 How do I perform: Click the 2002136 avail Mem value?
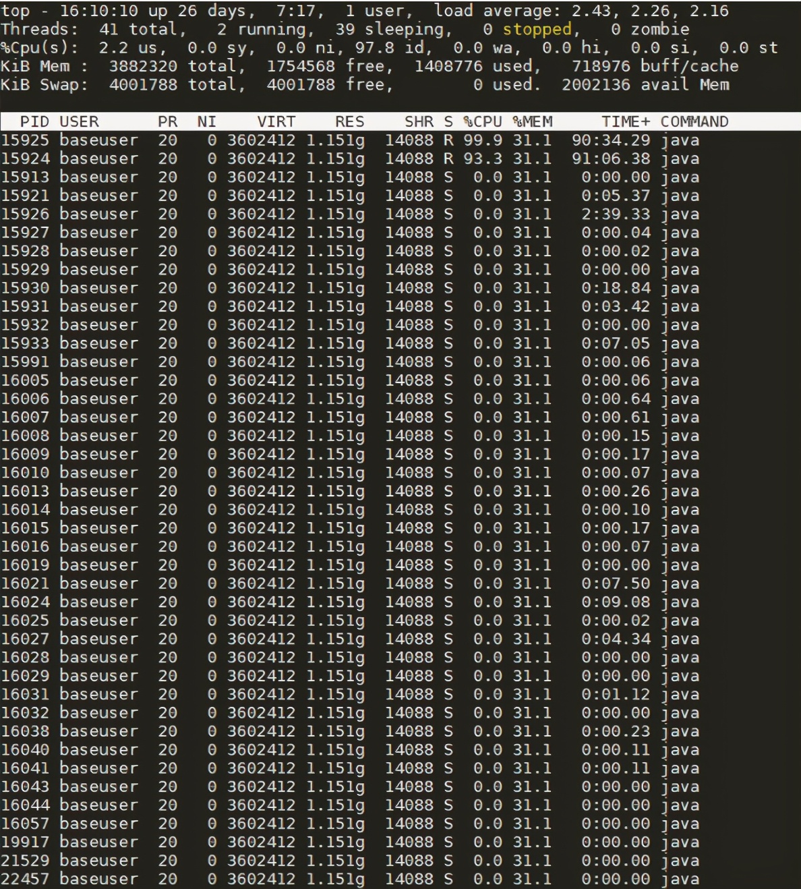coord(646,84)
